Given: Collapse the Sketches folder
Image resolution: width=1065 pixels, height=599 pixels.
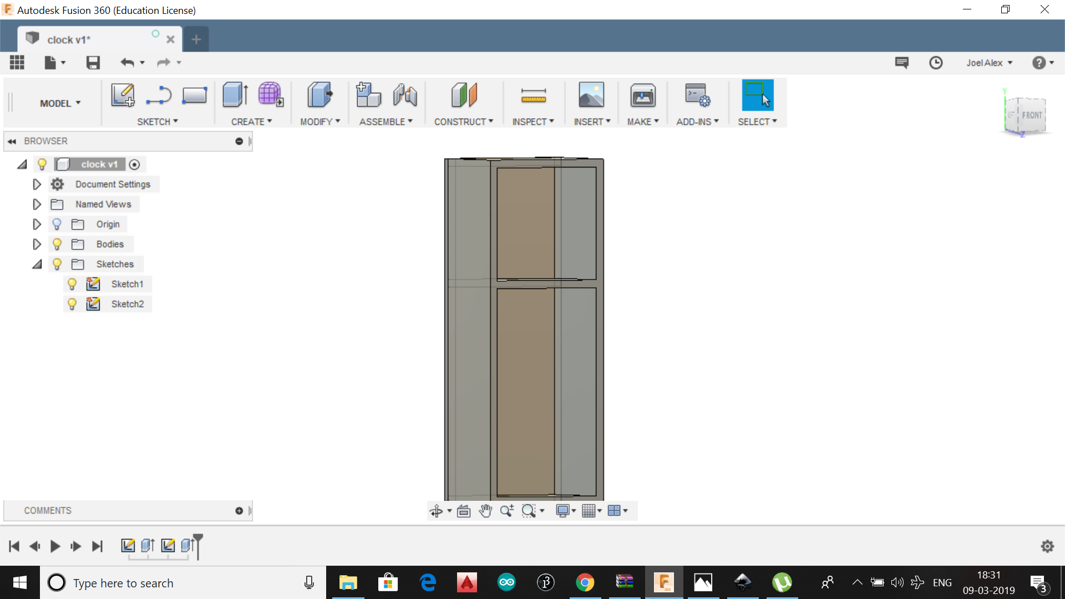Looking at the screenshot, I should click(37, 264).
